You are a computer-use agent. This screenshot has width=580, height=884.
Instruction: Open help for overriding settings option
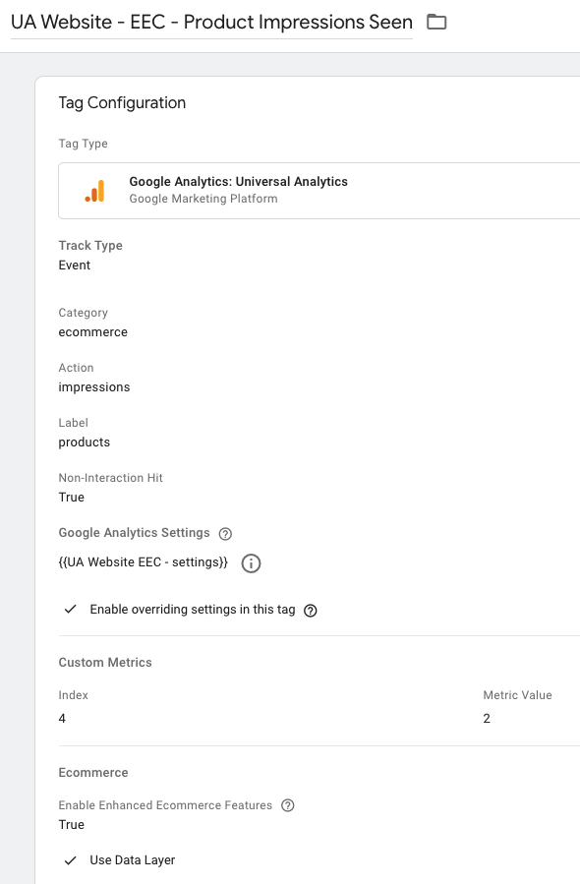[x=310, y=611]
